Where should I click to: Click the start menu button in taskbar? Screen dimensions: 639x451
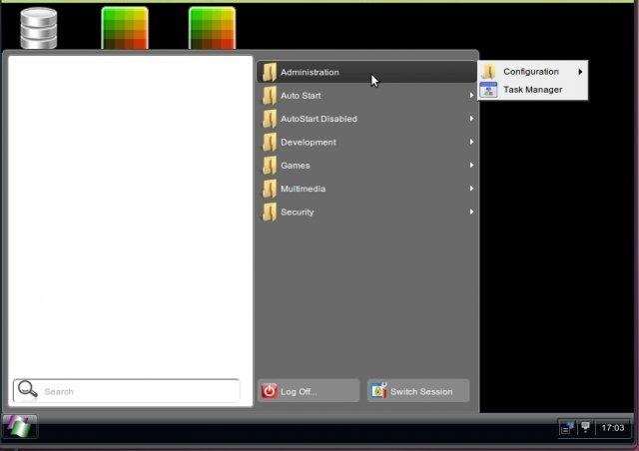[x=20, y=426]
